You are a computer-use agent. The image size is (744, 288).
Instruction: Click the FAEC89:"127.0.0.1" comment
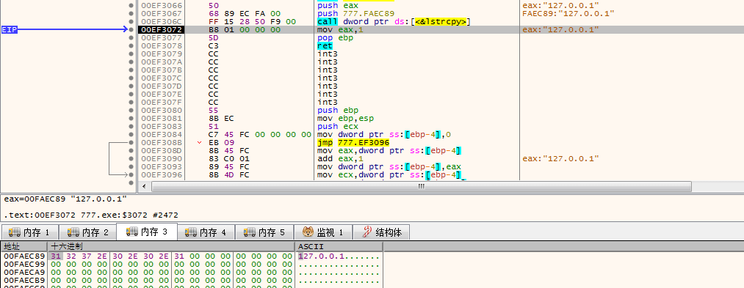[568, 14]
